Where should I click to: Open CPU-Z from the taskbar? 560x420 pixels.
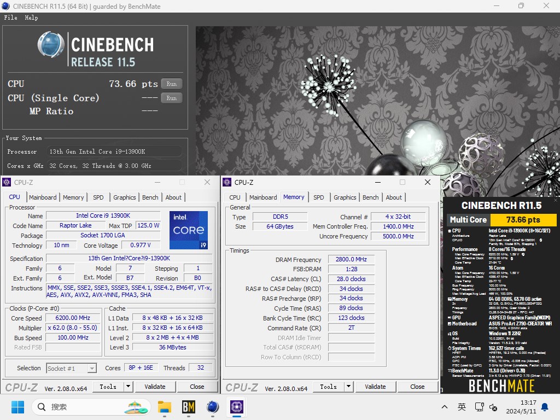coord(236,407)
